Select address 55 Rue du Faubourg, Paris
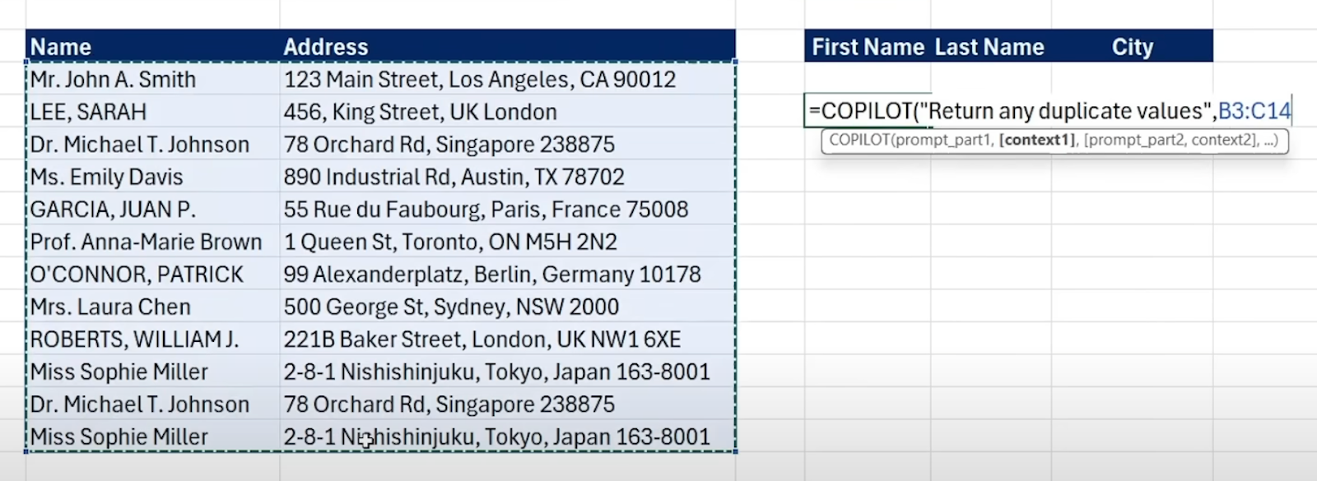 (508, 210)
